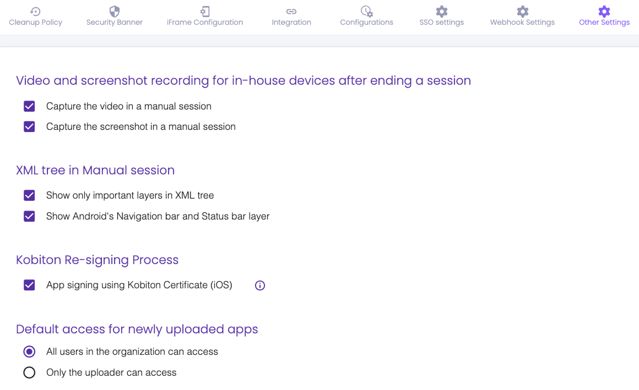Click the Other Settings gear icon

coord(604,9)
